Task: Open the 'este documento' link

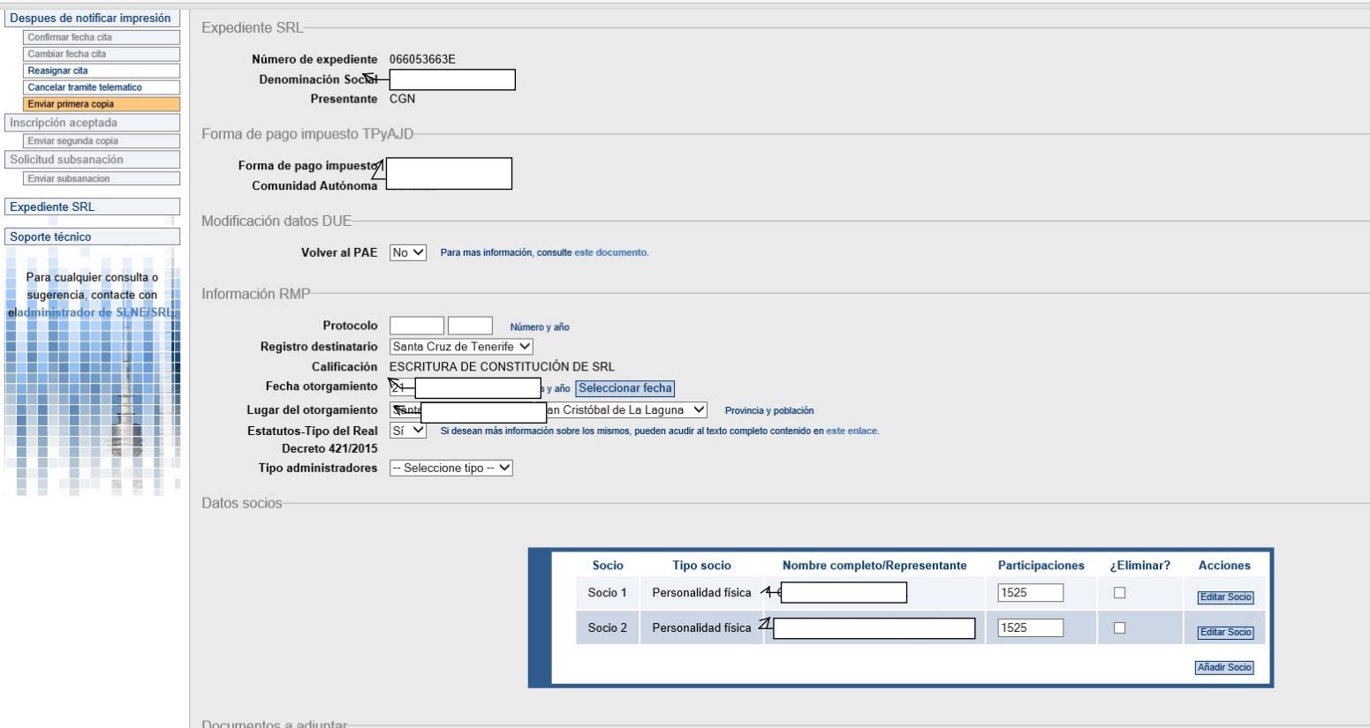Action: (x=611, y=253)
